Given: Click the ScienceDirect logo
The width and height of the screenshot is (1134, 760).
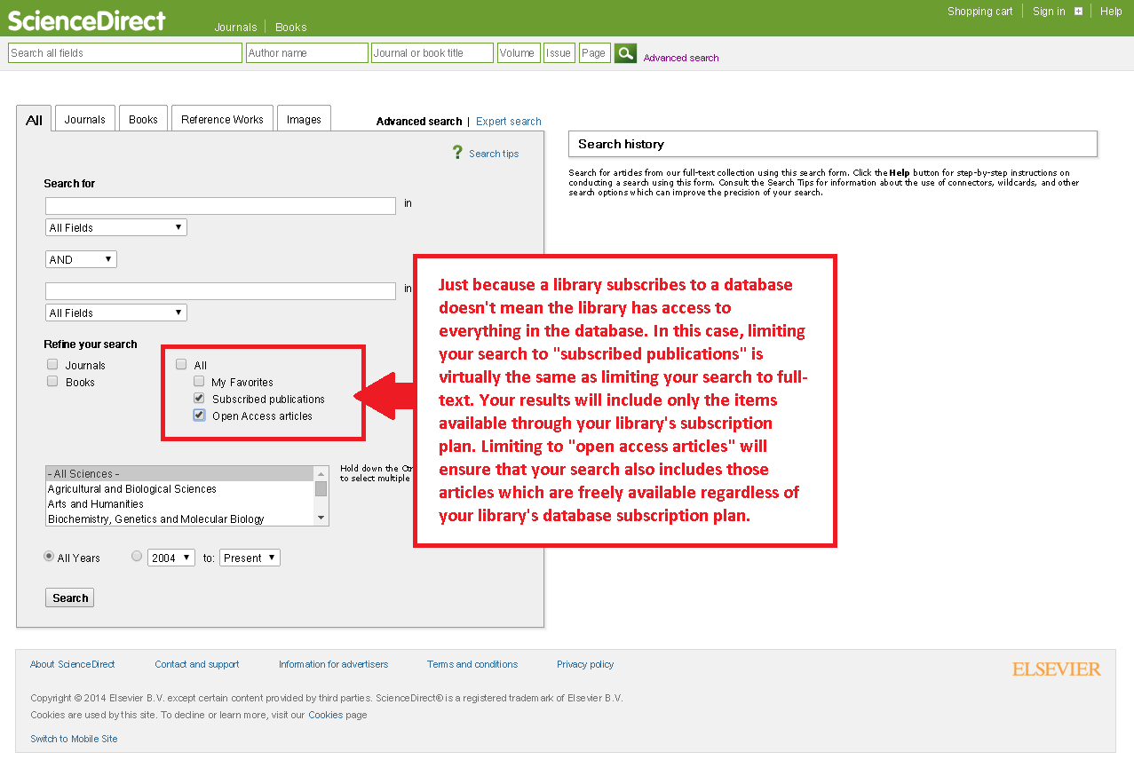Looking at the screenshot, I should (x=87, y=20).
